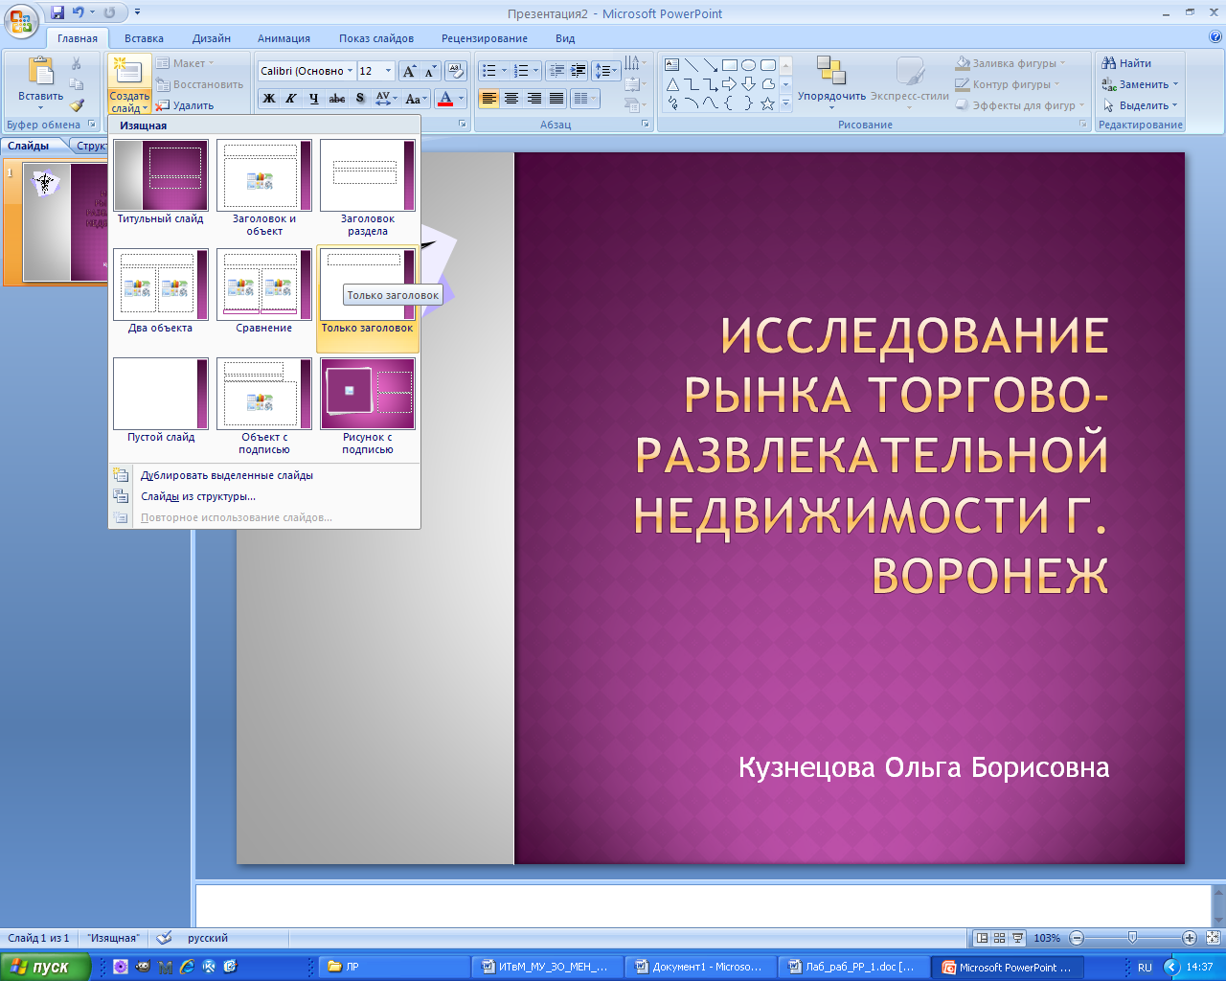Expand the font size dropdown
The width and height of the screenshot is (1226, 981).
coord(388,71)
